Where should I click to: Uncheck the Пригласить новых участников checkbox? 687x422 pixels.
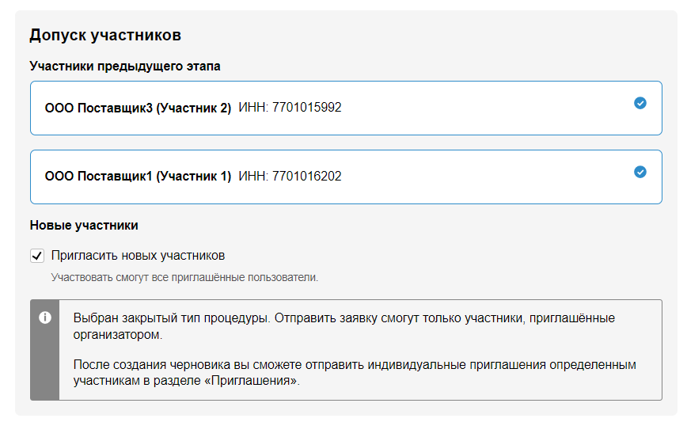tap(37, 256)
